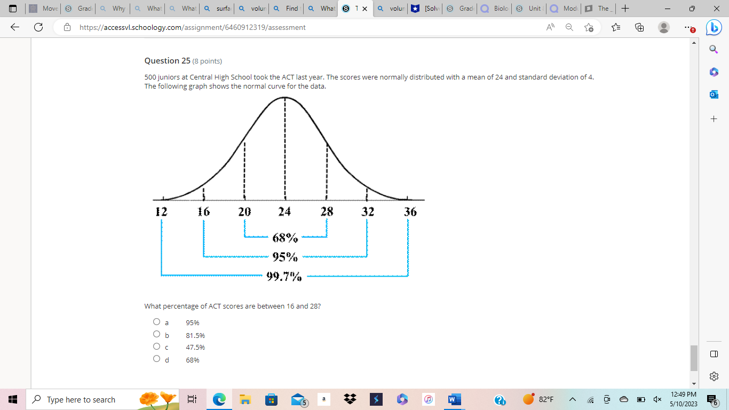Open Windows Start menu
The image size is (729, 410).
coord(13,399)
